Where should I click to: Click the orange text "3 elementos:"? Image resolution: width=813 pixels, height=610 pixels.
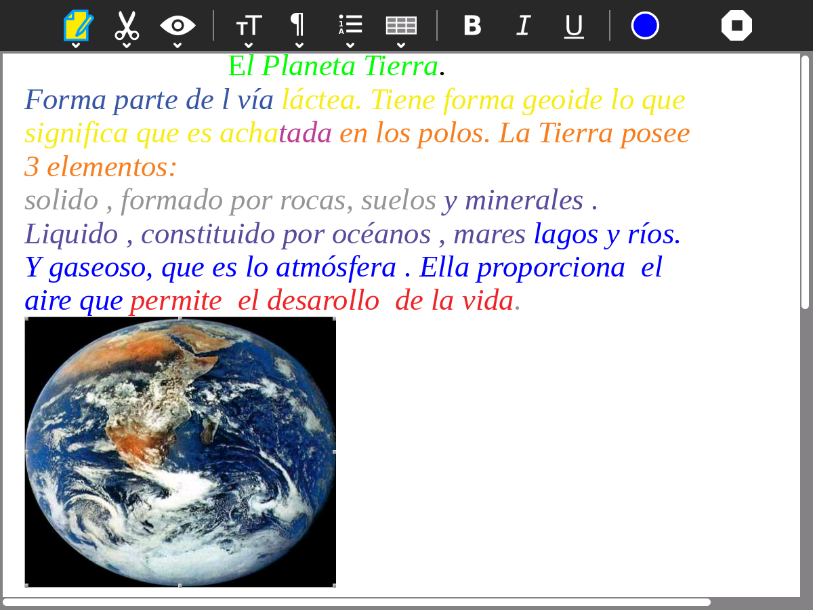[101, 167]
